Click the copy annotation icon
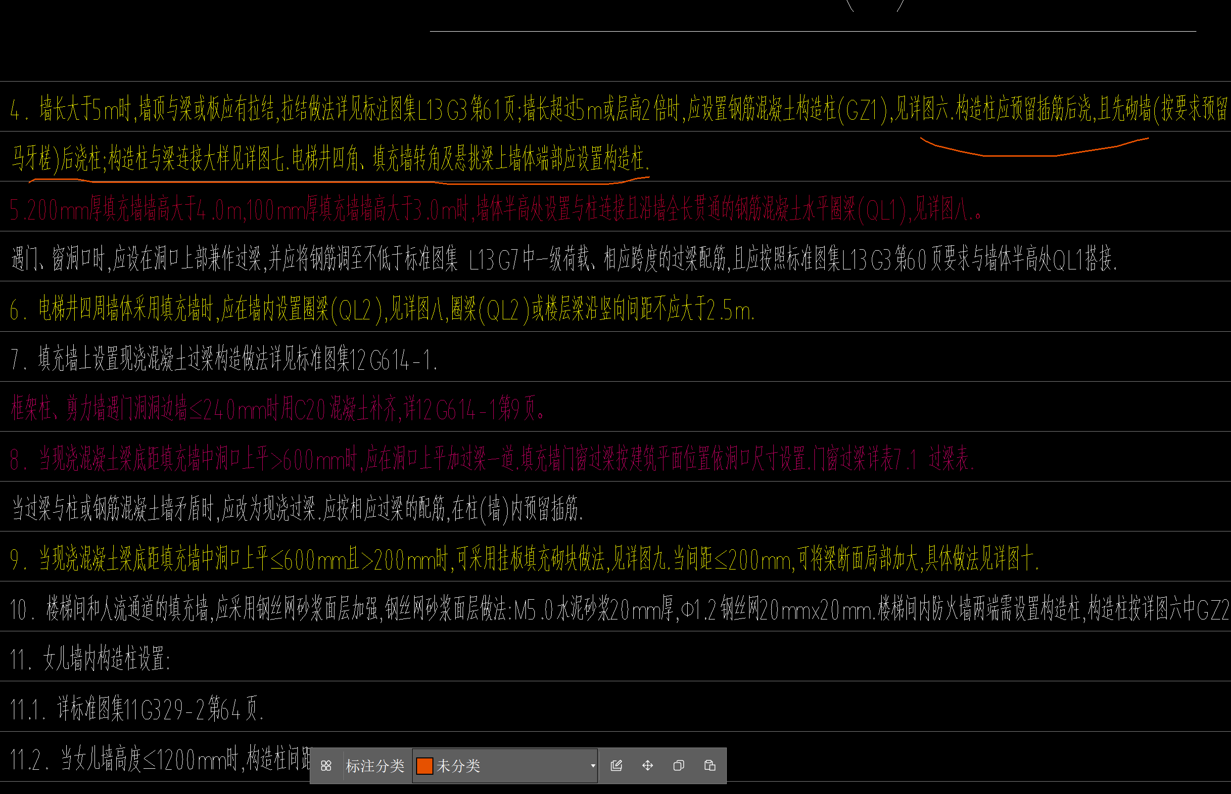 [678, 766]
